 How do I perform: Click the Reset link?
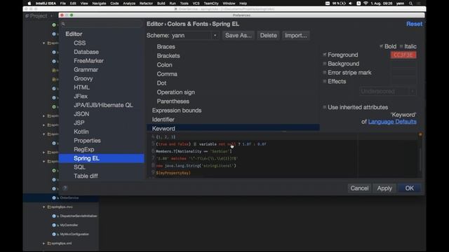[x=414, y=24]
